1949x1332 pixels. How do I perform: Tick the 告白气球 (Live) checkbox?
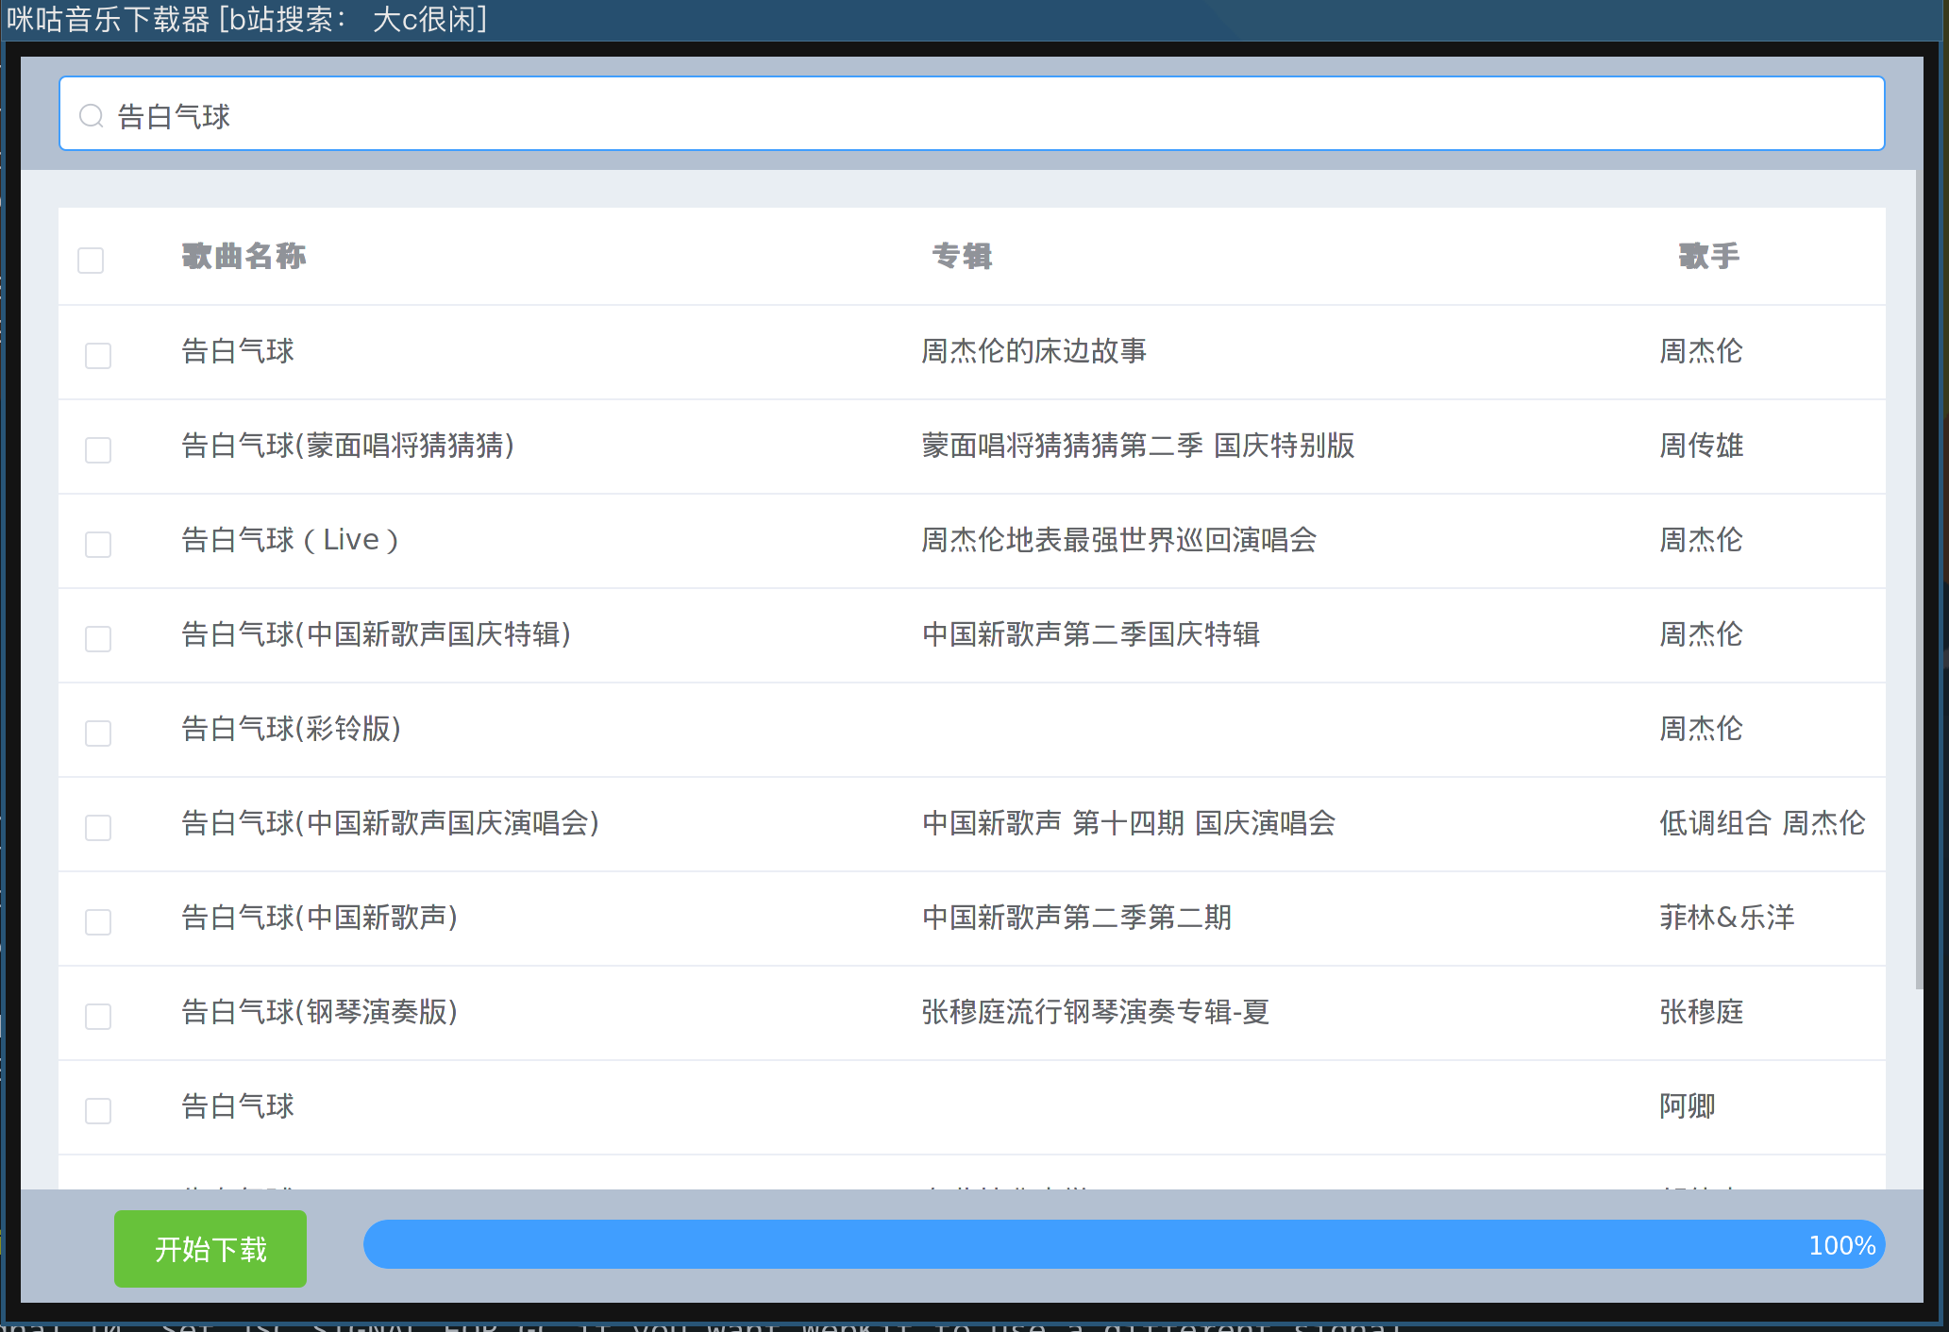point(98,544)
